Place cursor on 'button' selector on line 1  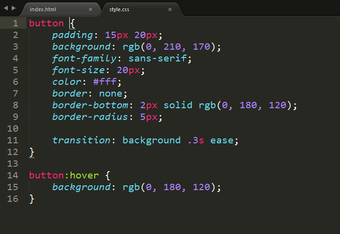[46, 23]
